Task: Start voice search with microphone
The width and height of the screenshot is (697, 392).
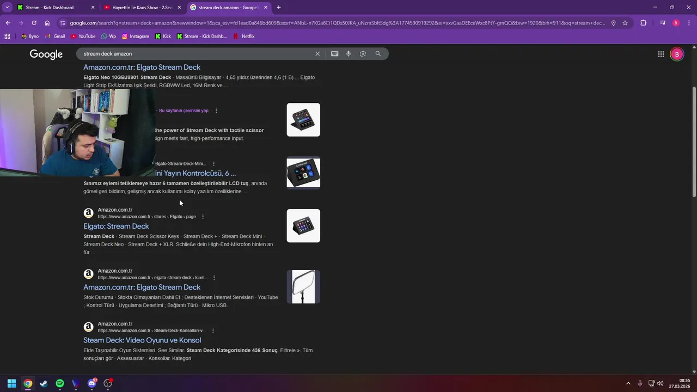Action: [x=348, y=54]
